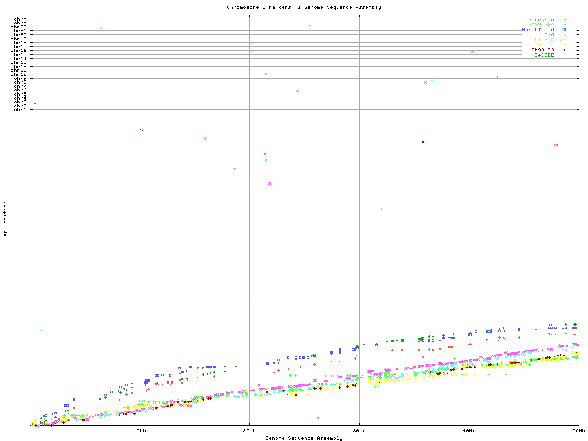Click the DeCODE plus legend marker

click(565, 55)
